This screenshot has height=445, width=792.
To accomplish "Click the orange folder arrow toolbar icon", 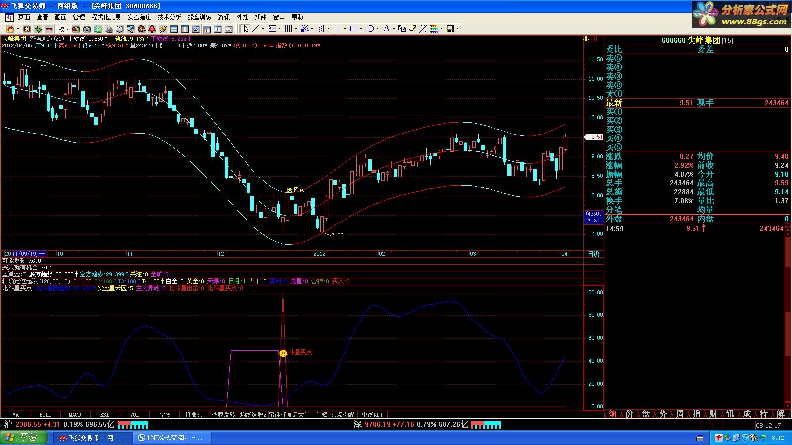I will point(10,29).
